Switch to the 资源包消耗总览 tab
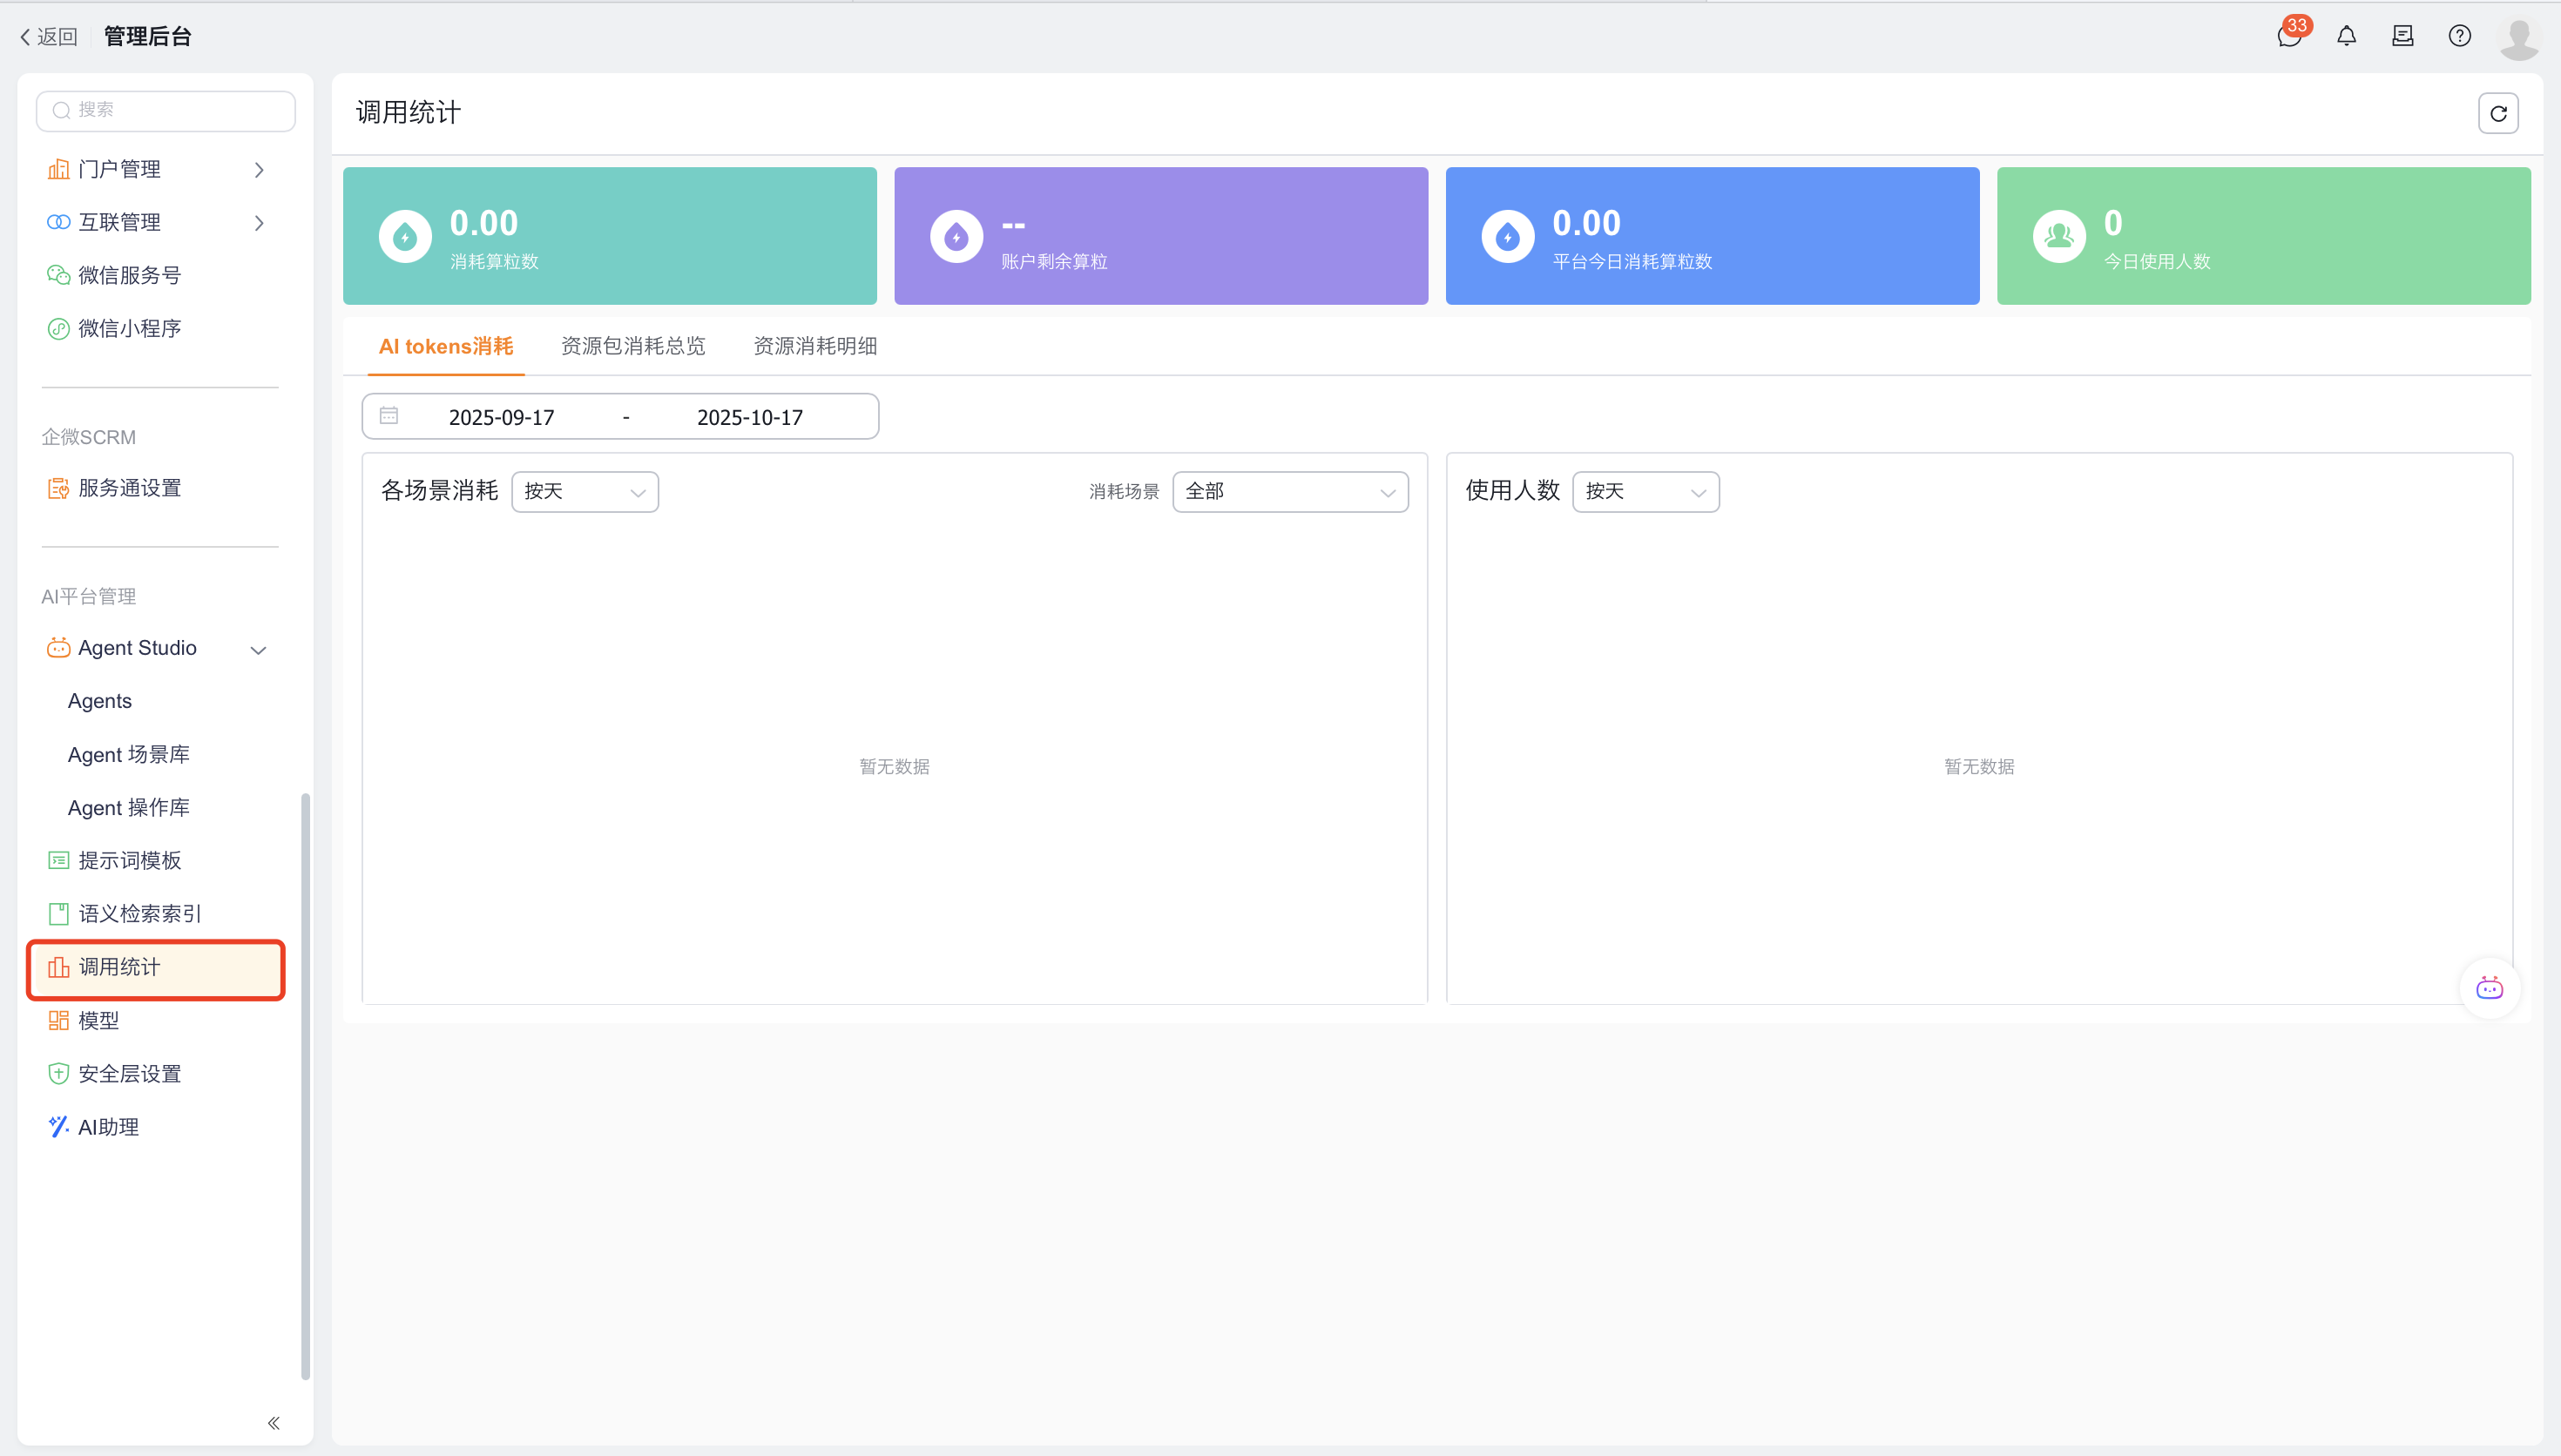The width and height of the screenshot is (2561, 1456). (633, 346)
